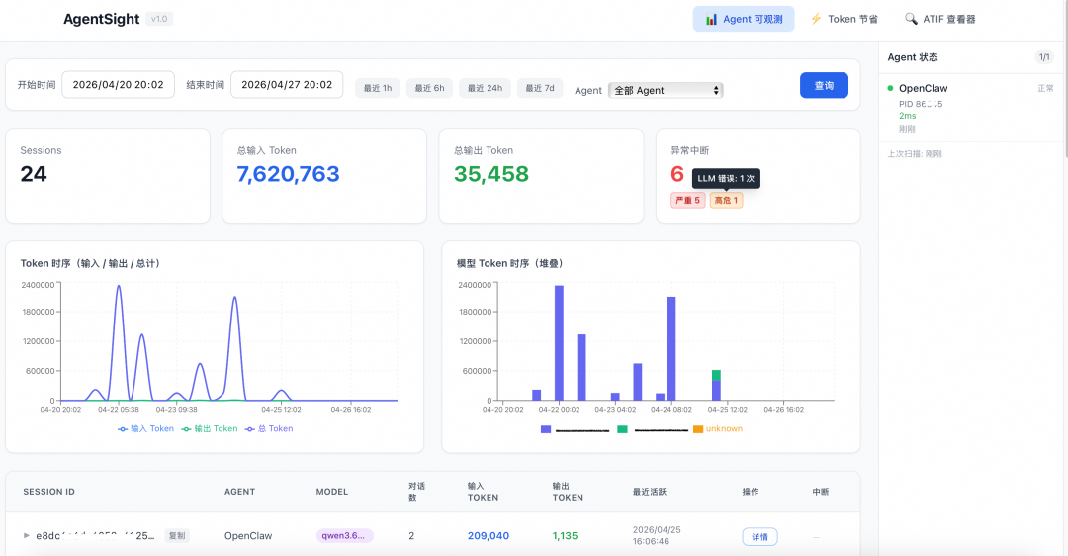Click the 高危 1 badge

(x=726, y=200)
